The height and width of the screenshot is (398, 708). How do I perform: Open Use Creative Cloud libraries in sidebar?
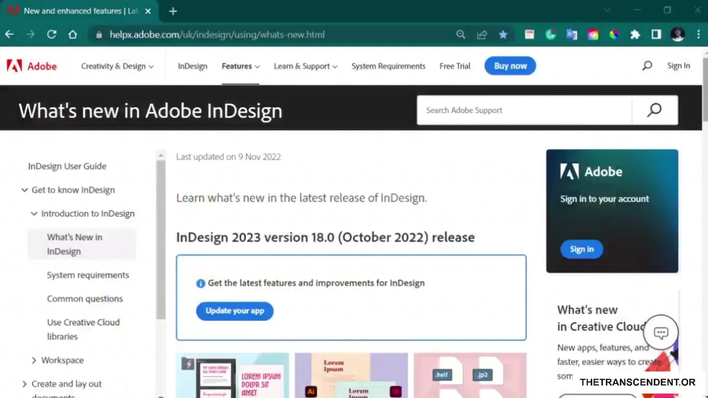pyautogui.click(x=83, y=329)
